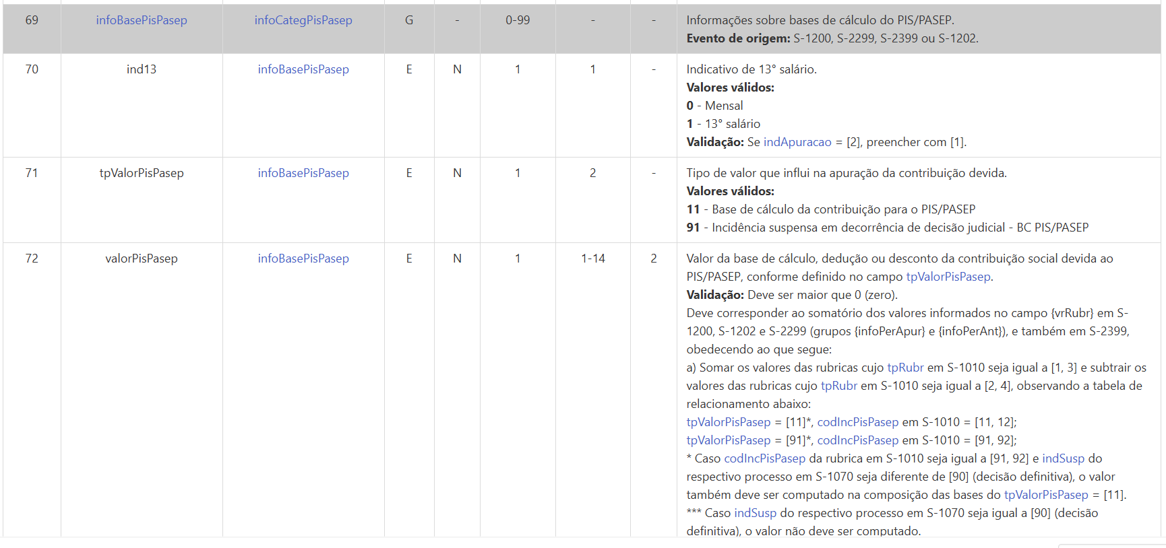Select 'Validação: Deve ser maior que 0' text
This screenshot has height=548, width=1166.
792,295
